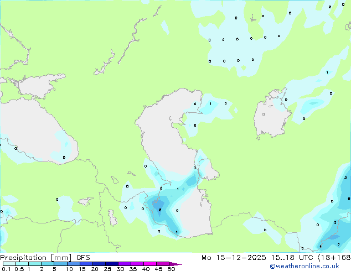Click the legend swatch between 15 and 20
The height and width of the screenshot is (271, 351).
point(86,264)
